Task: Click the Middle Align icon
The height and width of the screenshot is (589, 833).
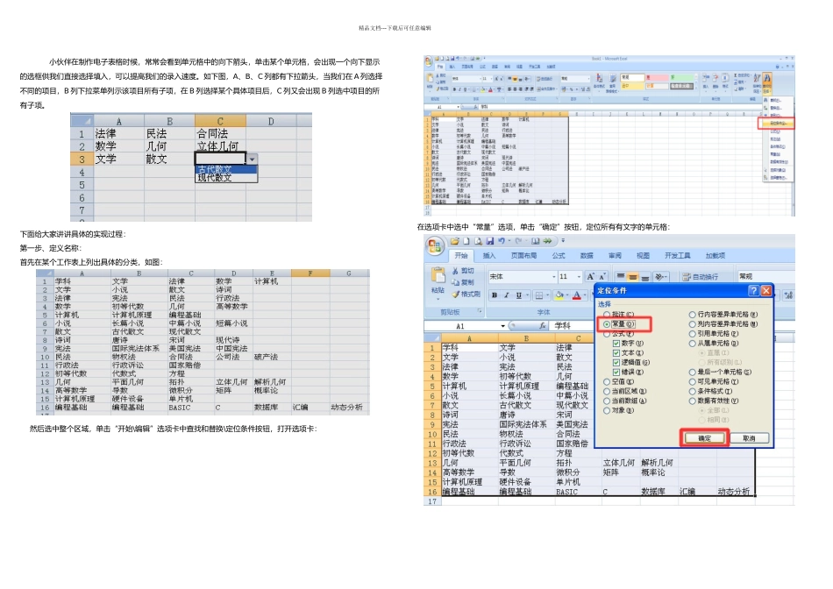Action: coord(632,277)
